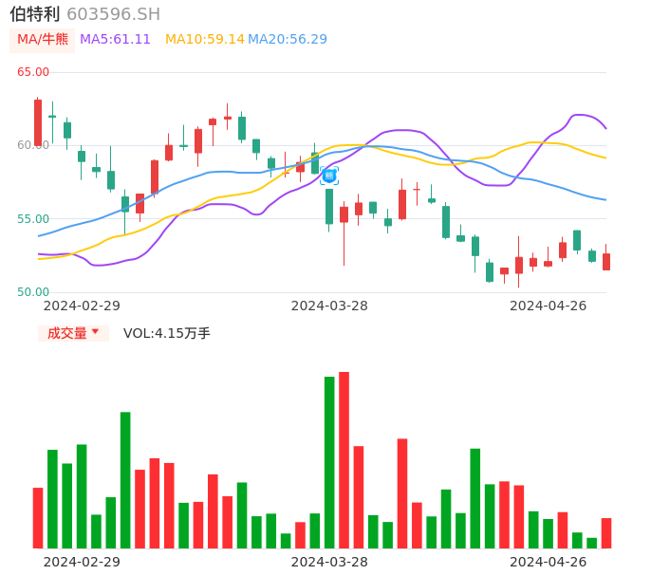Click the MA5:61.11 purple legend label
Viewport: 651px width, 575px height.
click(x=115, y=40)
